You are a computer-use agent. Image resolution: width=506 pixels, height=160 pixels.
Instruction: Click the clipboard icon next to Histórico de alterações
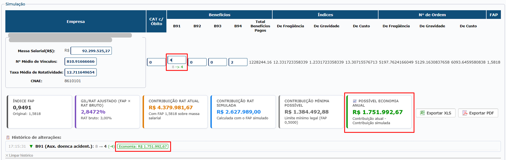tap(8, 137)
